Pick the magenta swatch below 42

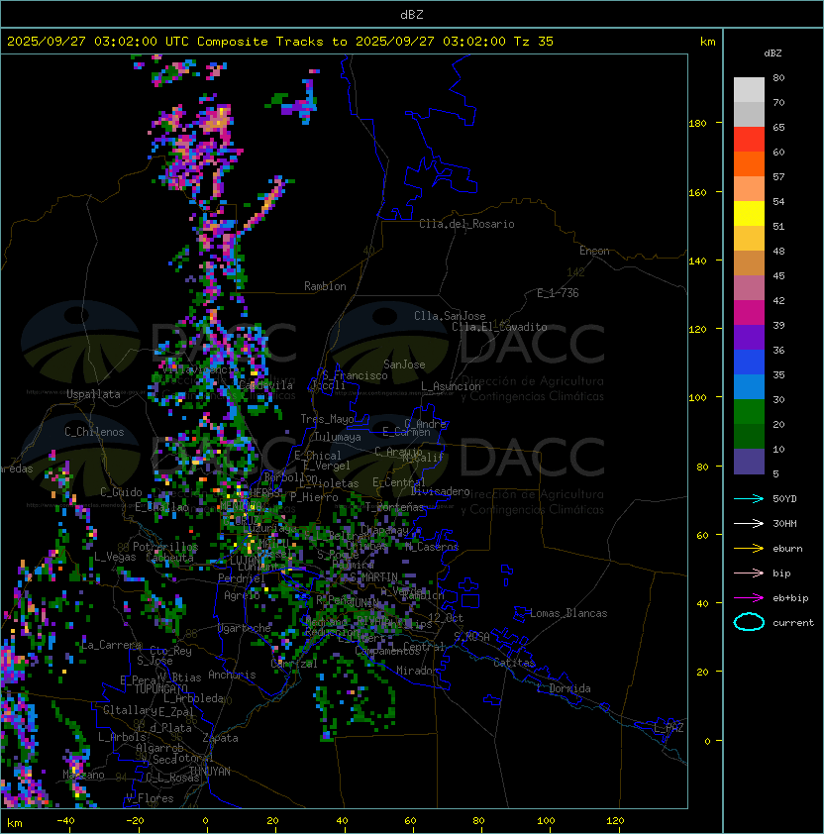tap(749, 312)
